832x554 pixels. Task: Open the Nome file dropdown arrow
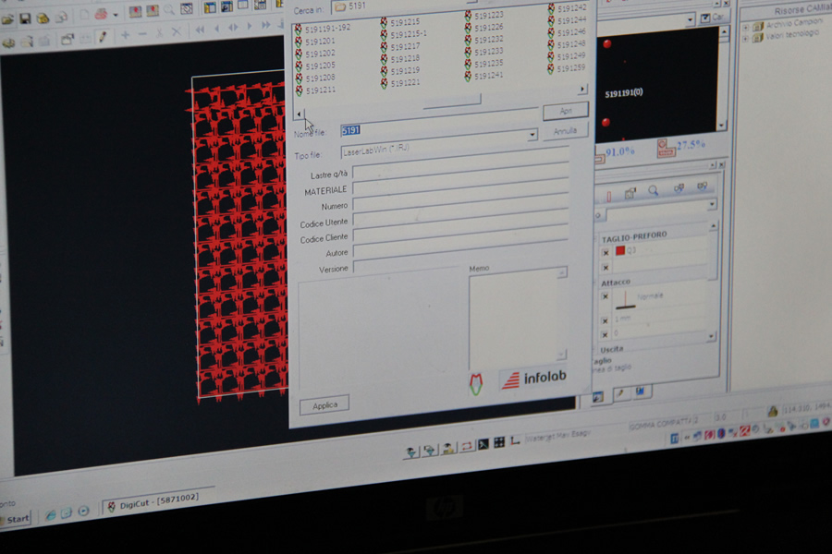(x=532, y=136)
